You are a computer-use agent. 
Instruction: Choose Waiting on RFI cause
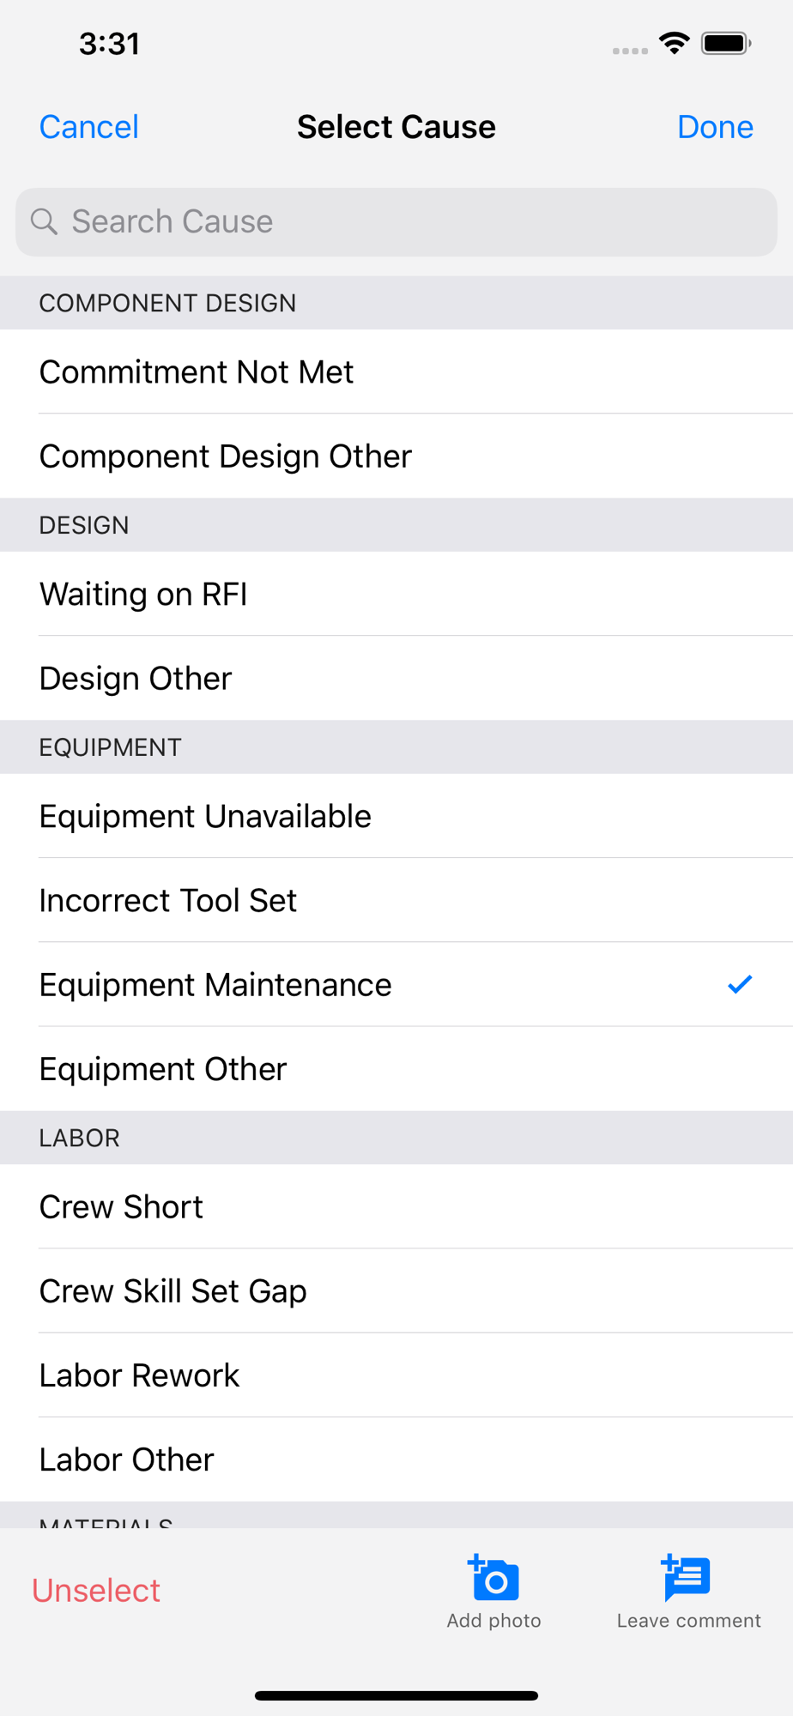(x=143, y=594)
